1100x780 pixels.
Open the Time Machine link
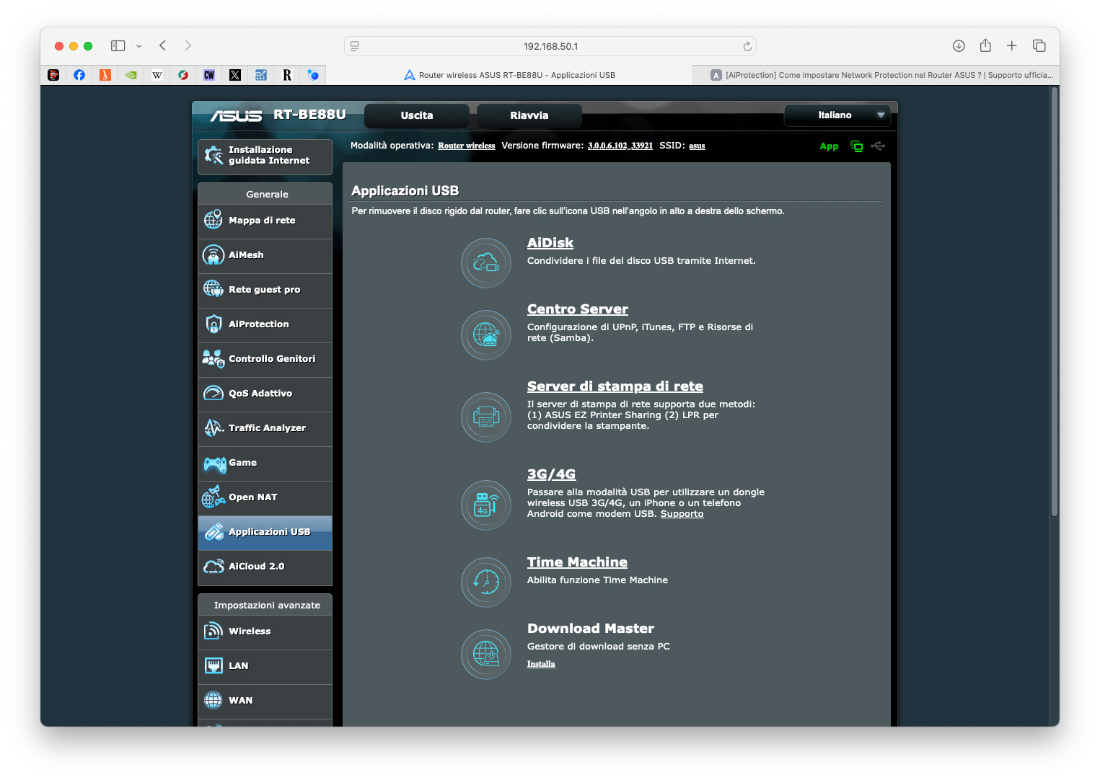(577, 562)
